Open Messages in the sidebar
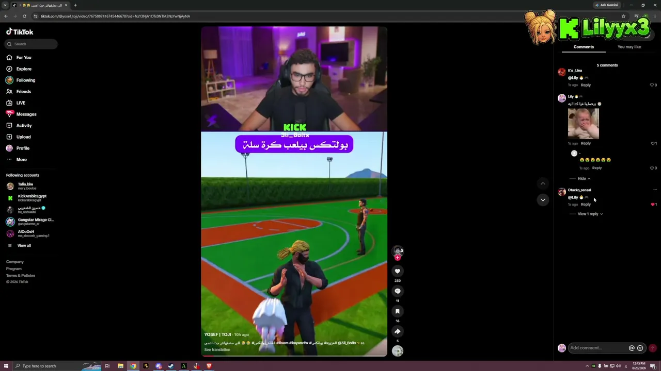661x371 pixels. point(22,114)
